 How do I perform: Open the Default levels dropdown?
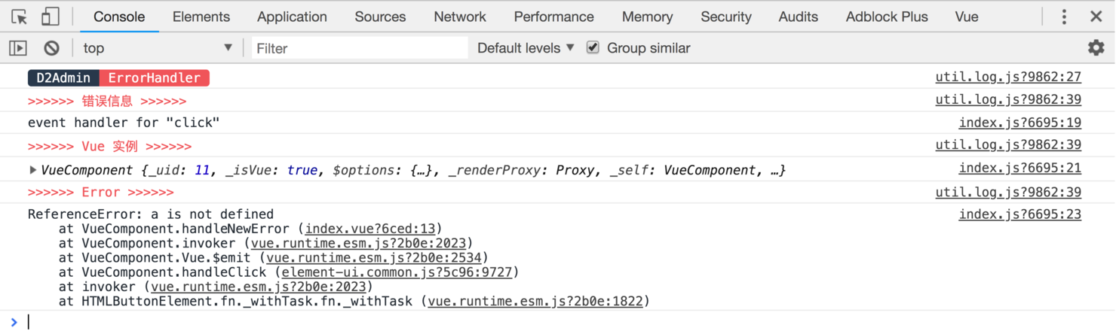526,48
